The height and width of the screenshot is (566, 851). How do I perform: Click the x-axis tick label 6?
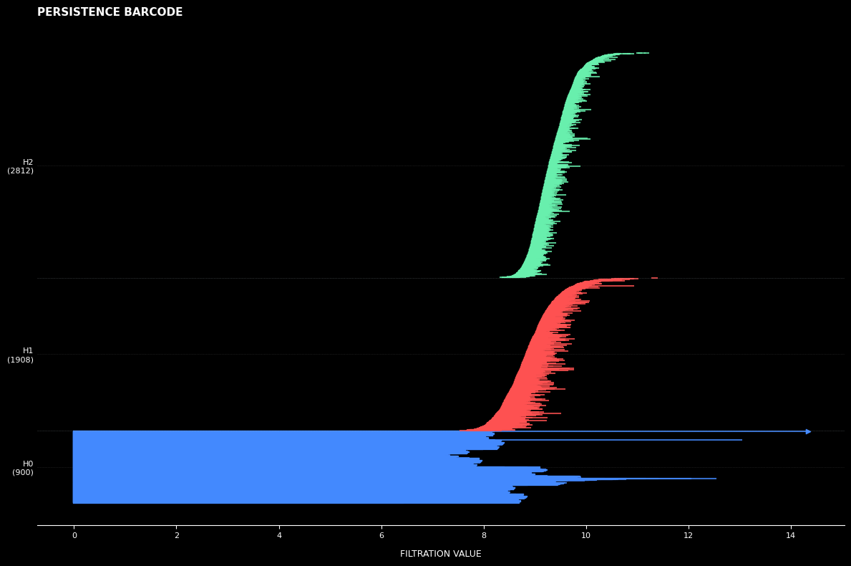click(x=381, y=536)
